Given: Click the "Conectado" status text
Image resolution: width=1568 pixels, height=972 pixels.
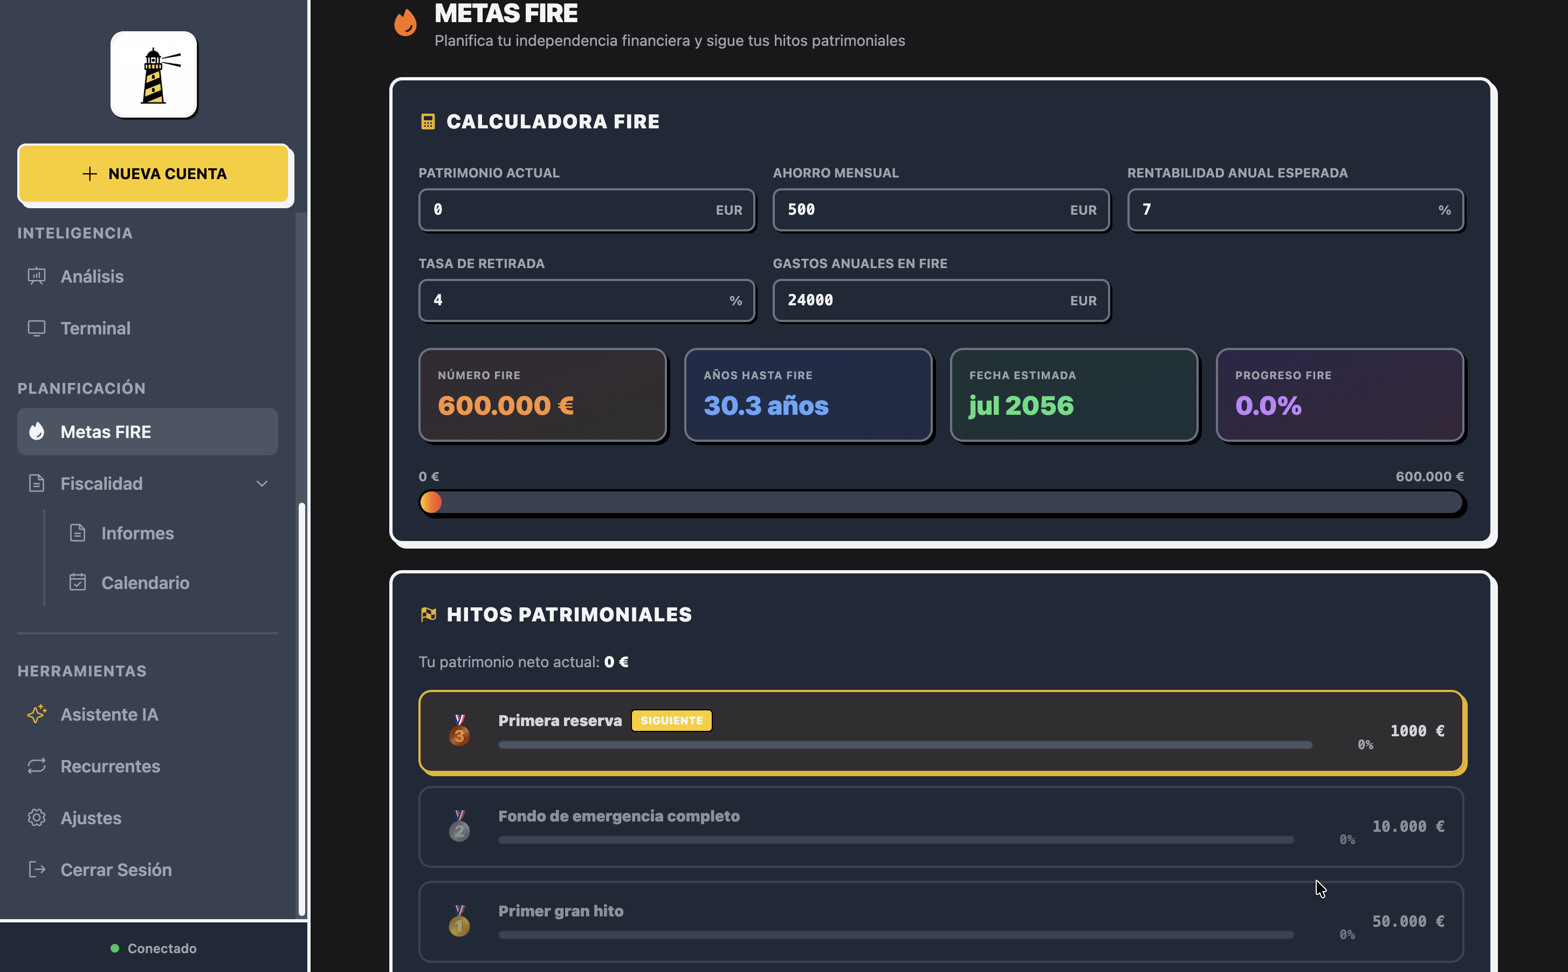Looking at the screenshot, I should 162,948.
